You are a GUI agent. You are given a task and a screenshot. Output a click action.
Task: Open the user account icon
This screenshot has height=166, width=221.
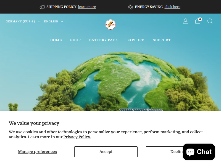(185, 21)
